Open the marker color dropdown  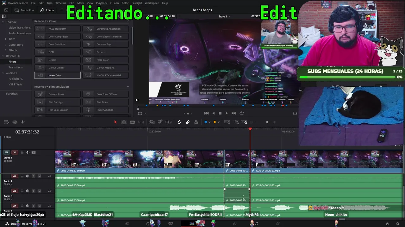pyautogui.click(x=218, y=122)
